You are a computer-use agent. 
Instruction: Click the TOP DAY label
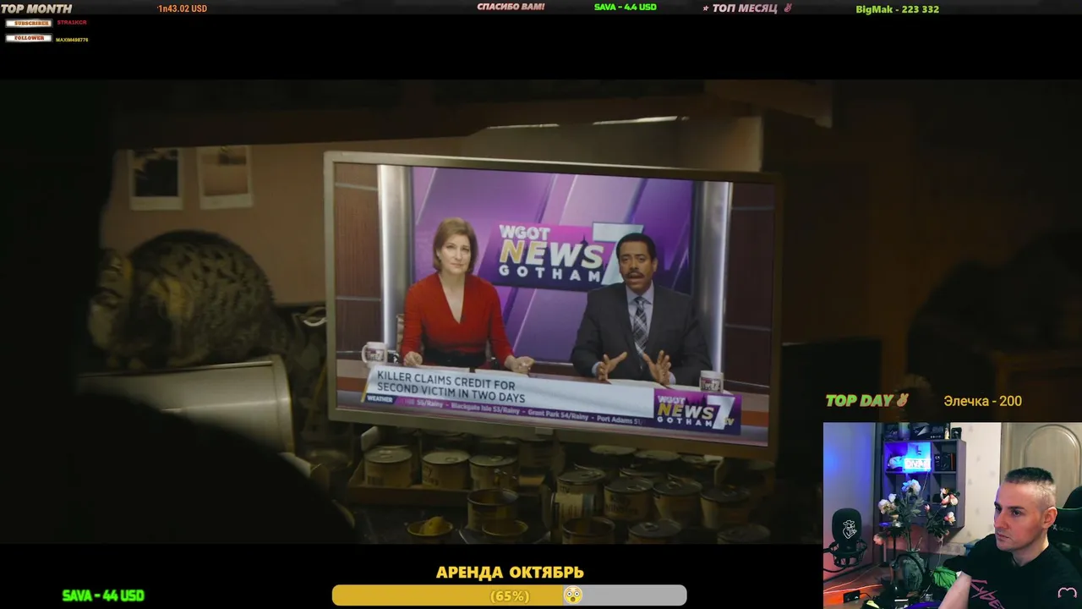click(859, 401)
